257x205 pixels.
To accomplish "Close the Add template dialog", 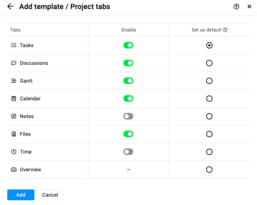I will click(249, 7).
